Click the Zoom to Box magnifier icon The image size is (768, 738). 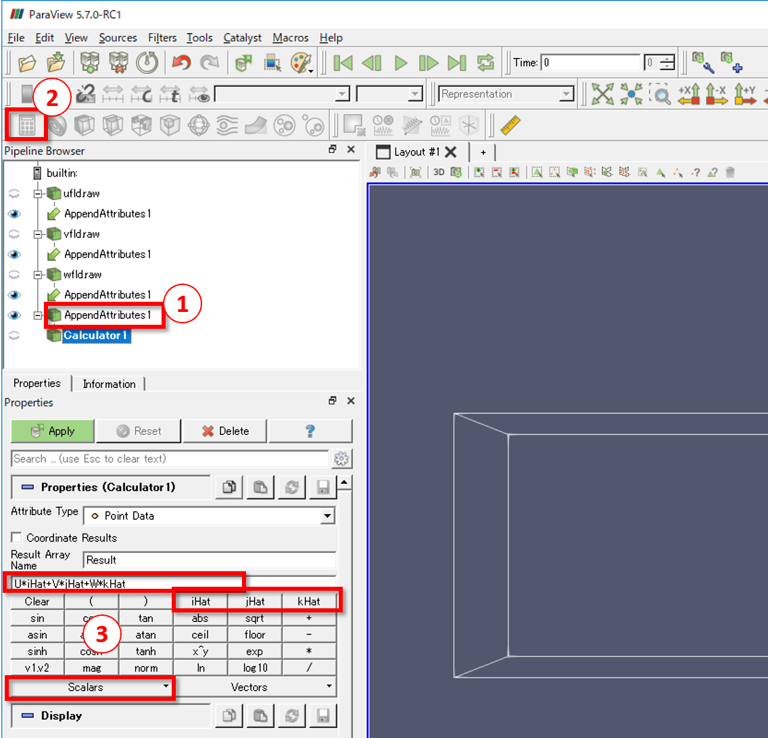pyautogui.click(x=661, y=94)
